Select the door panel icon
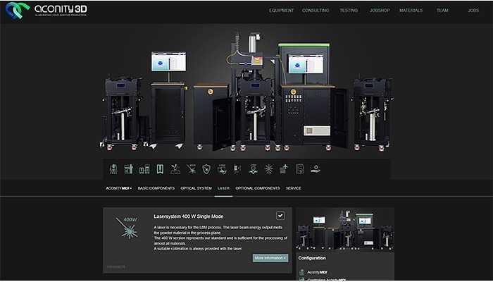Viewport: 493px width, 282px height. [237, 169]
